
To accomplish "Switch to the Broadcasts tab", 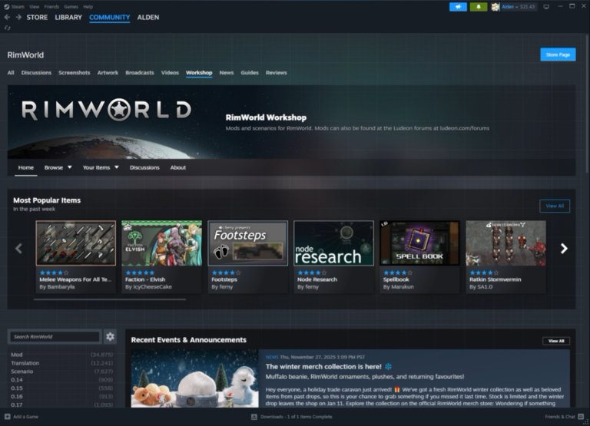I will 140,73.
